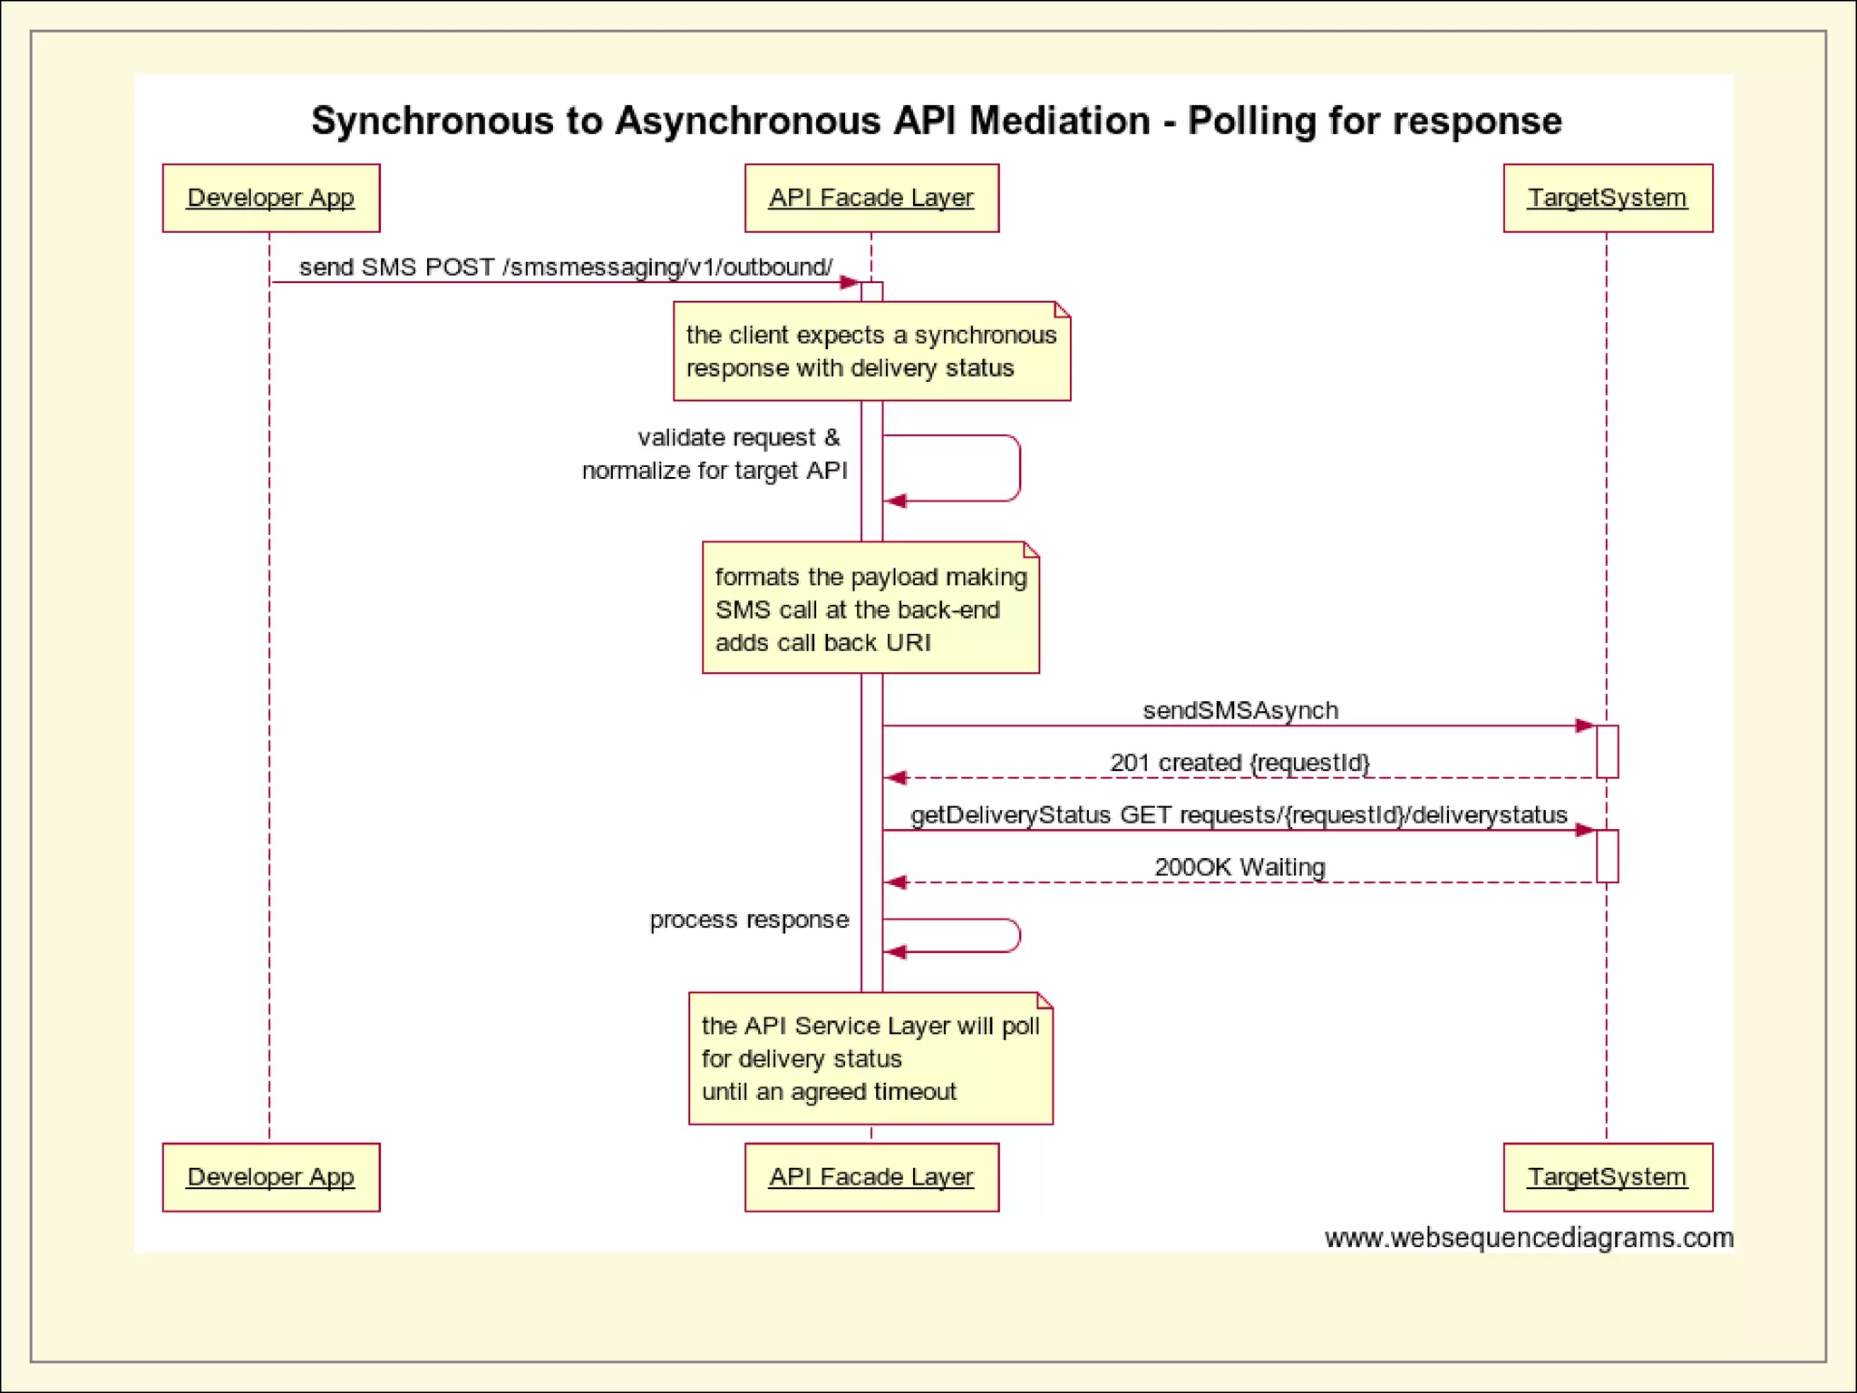Click the sendSMSAsynch message label
Viewport: 1857px width, 1393px height.
point(1240,710)
